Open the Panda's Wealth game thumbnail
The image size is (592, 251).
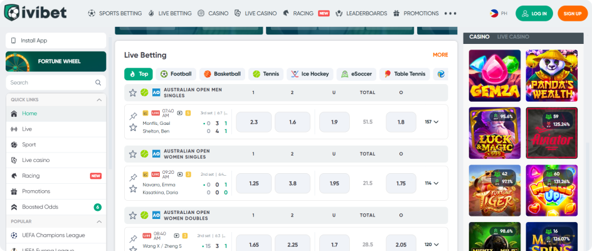552,75
